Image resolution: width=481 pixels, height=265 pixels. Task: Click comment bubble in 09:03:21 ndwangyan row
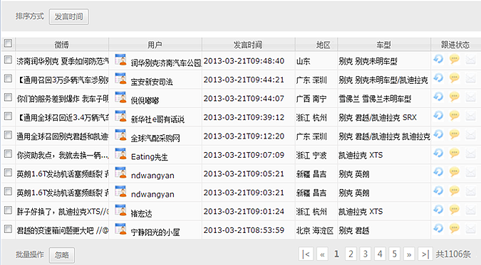pos(455,190)
